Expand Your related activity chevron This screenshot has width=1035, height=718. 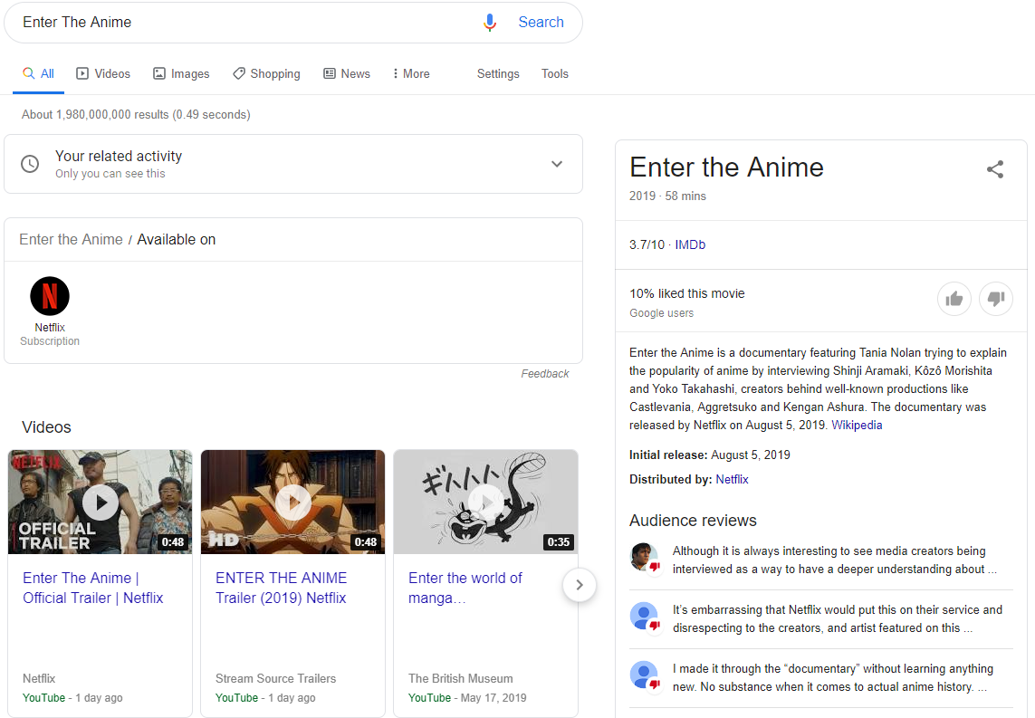[557, 164]
